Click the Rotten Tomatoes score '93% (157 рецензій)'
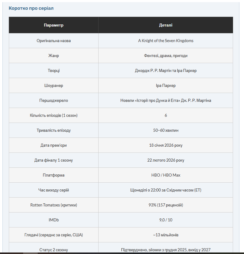Screen dimensions: 244x254 pos(166,205)
